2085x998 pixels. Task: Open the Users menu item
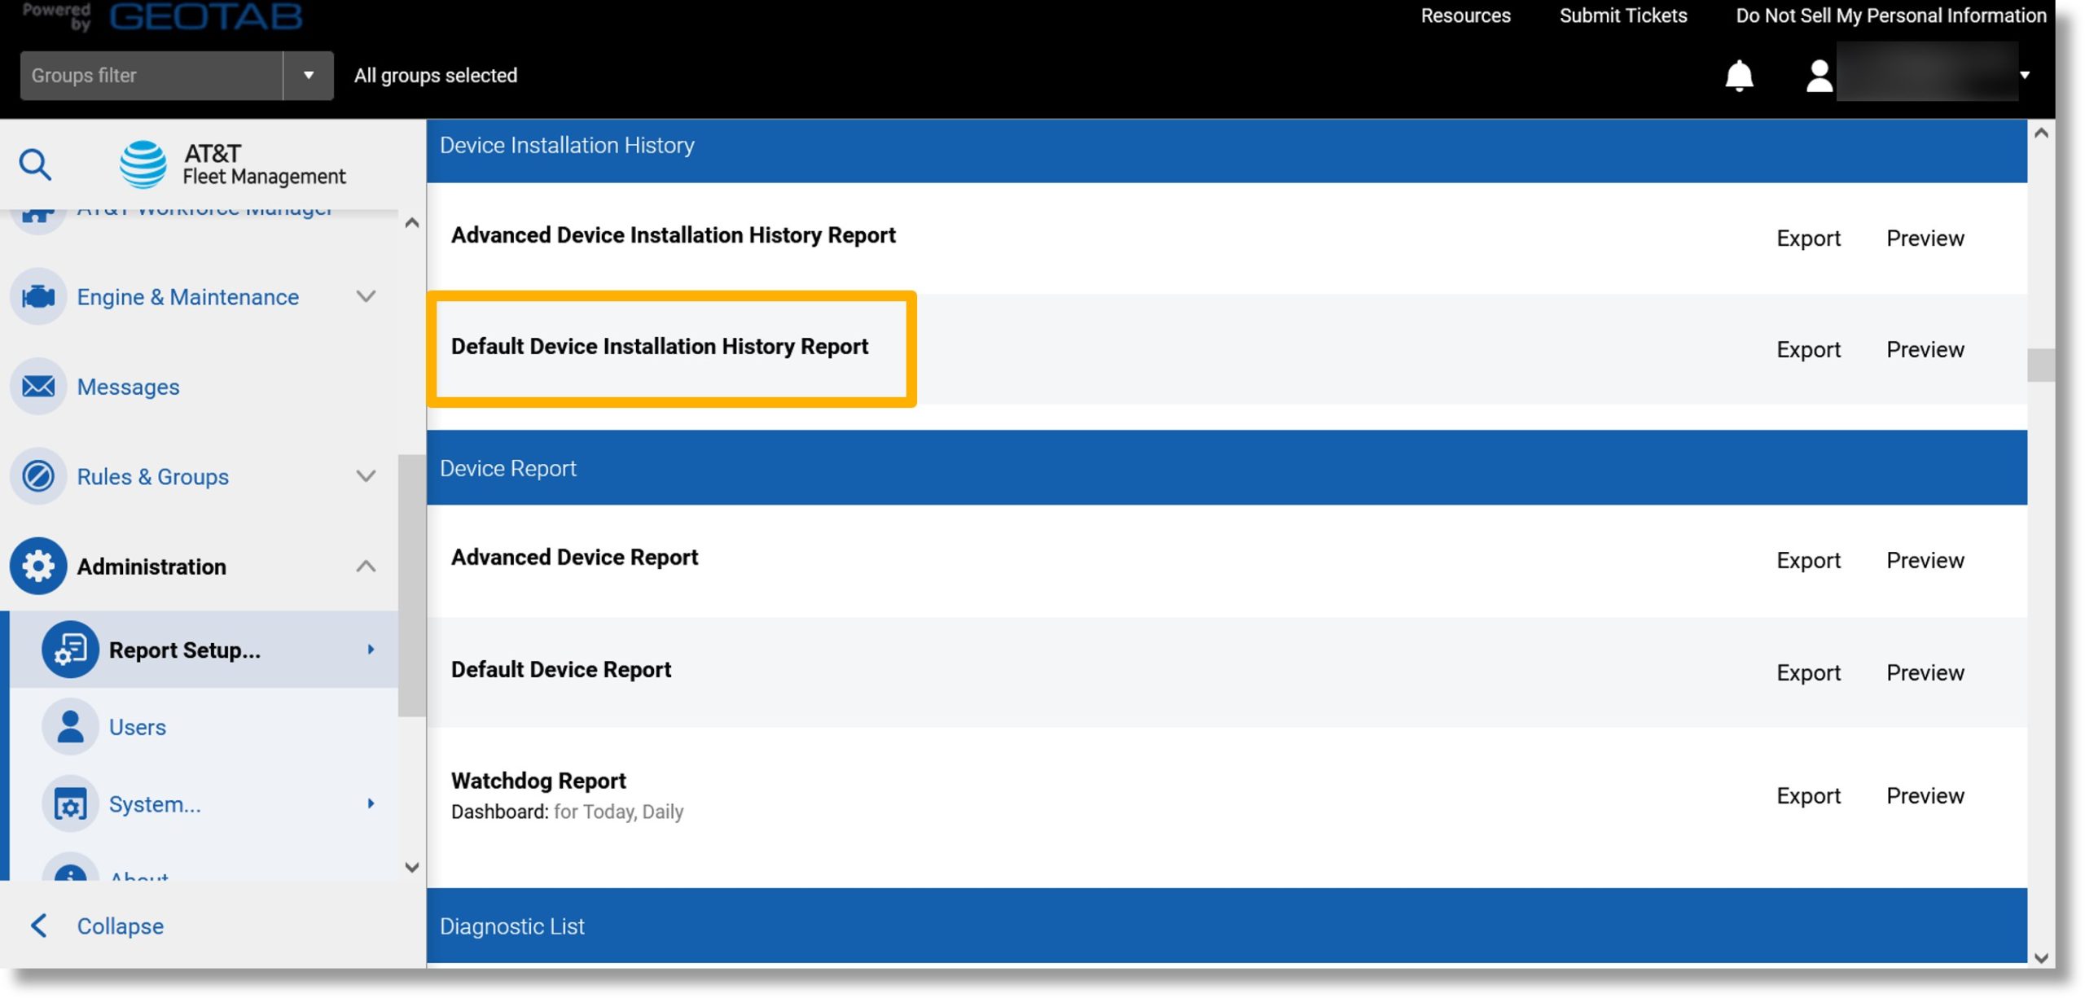[x=137, y=727]
